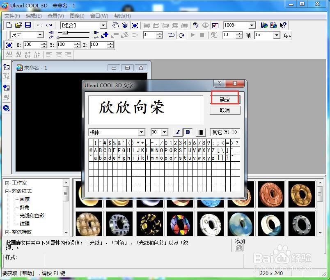Open the 100% zoom dropdown

pyautogui.click(x=252, y=25)
